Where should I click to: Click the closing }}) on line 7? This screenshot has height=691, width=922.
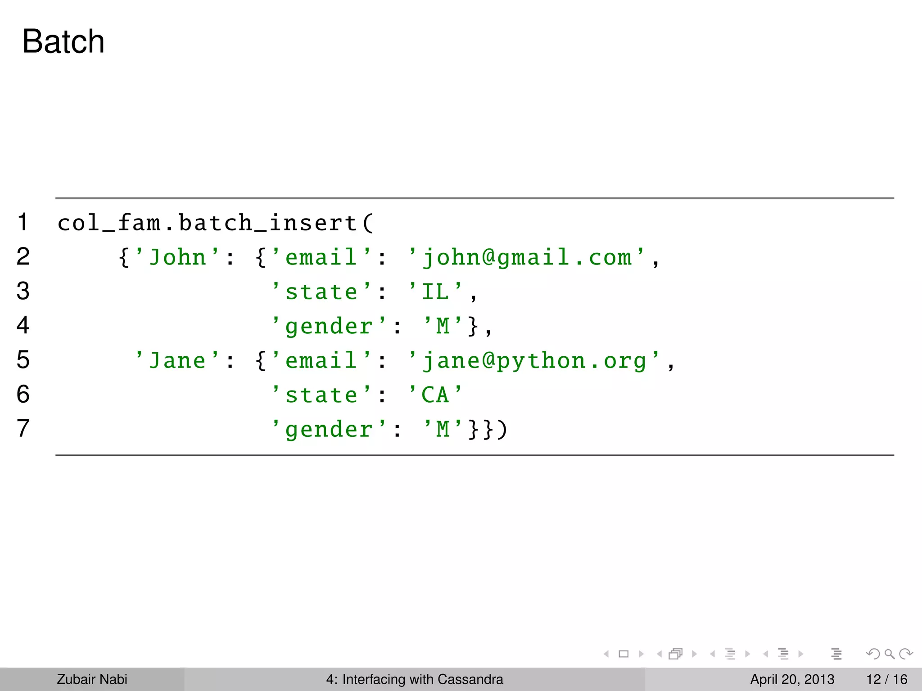click(x=488, y=429)
